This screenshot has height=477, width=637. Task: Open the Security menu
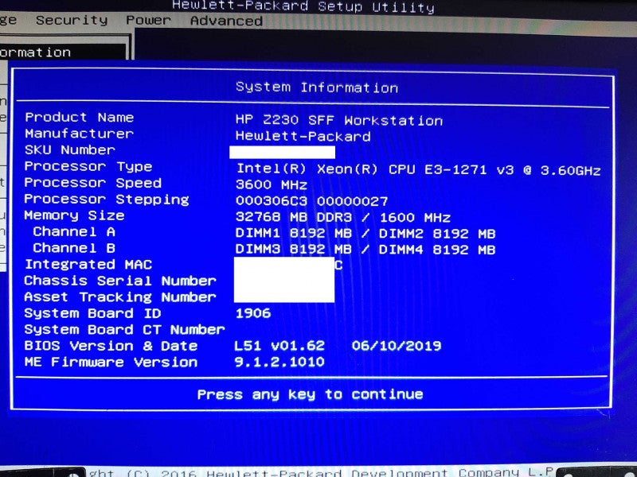tap(72, 20)
